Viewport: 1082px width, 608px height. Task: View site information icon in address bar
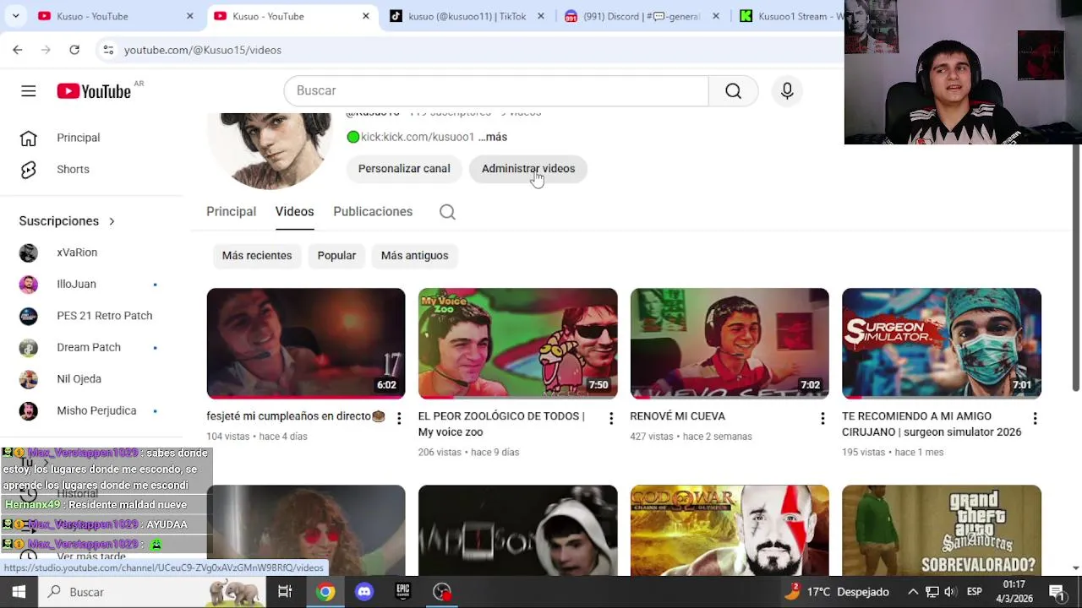(x=108, y=50)
